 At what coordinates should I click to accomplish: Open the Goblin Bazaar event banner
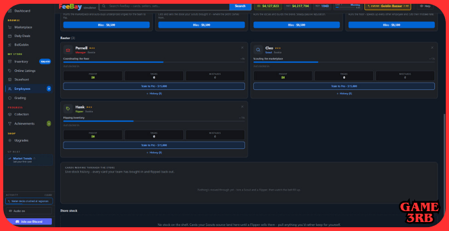pyautogui.click(x=387, y=6)
